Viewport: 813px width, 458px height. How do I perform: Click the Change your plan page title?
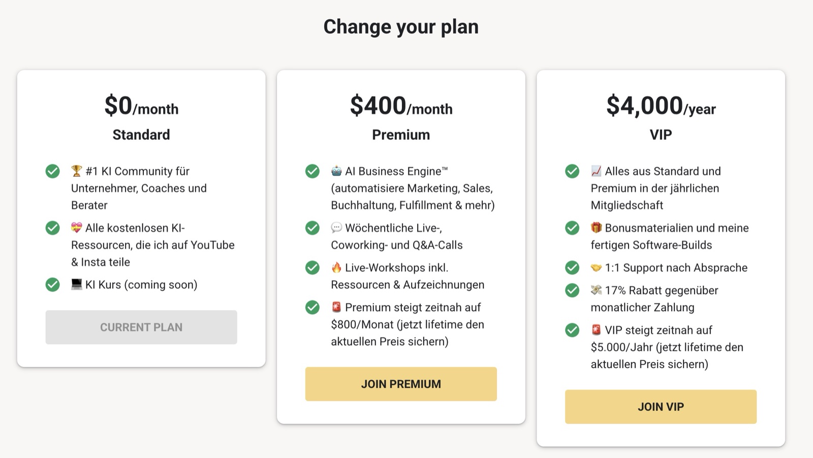point(401,26)
